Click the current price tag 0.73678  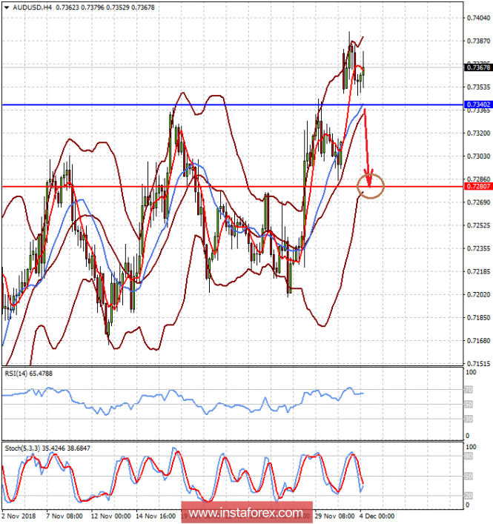click(477, 67)
